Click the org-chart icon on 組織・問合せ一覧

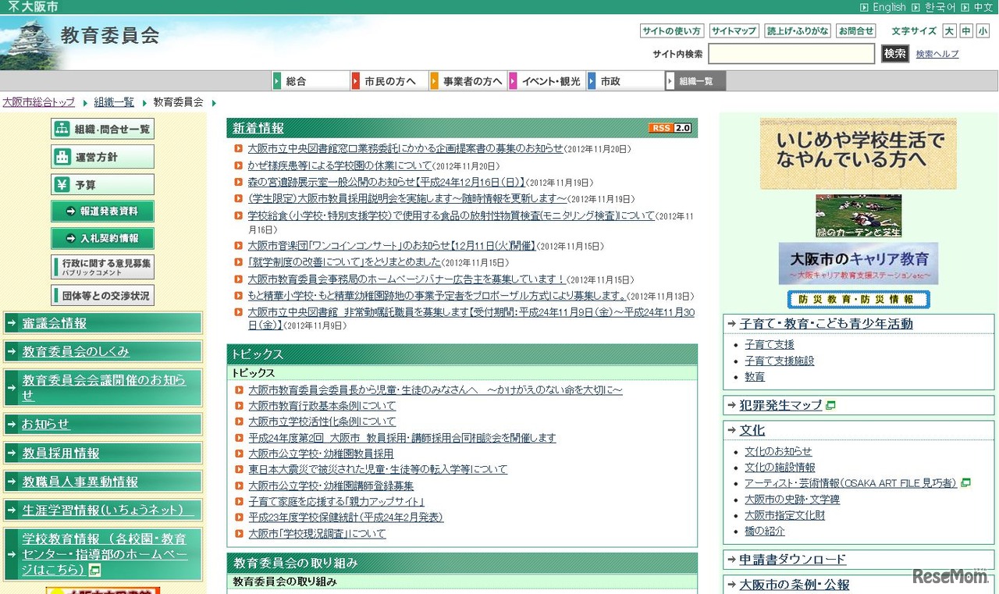tap(62, 128)
